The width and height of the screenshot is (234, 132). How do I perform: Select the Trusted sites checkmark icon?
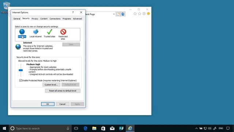pos(49,32)
